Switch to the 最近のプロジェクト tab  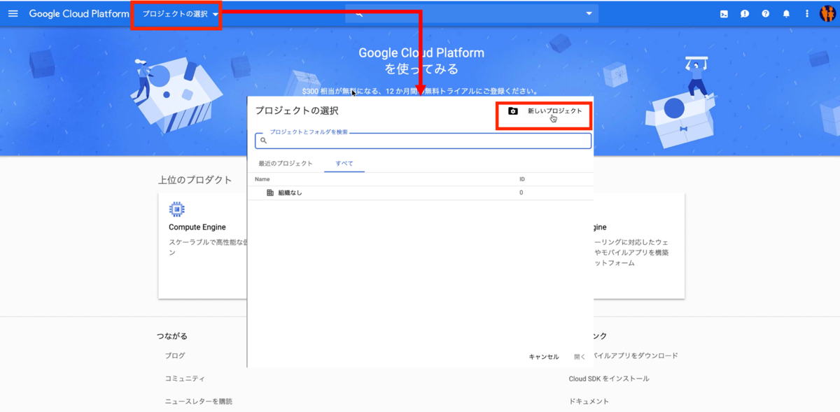(286, 164)
